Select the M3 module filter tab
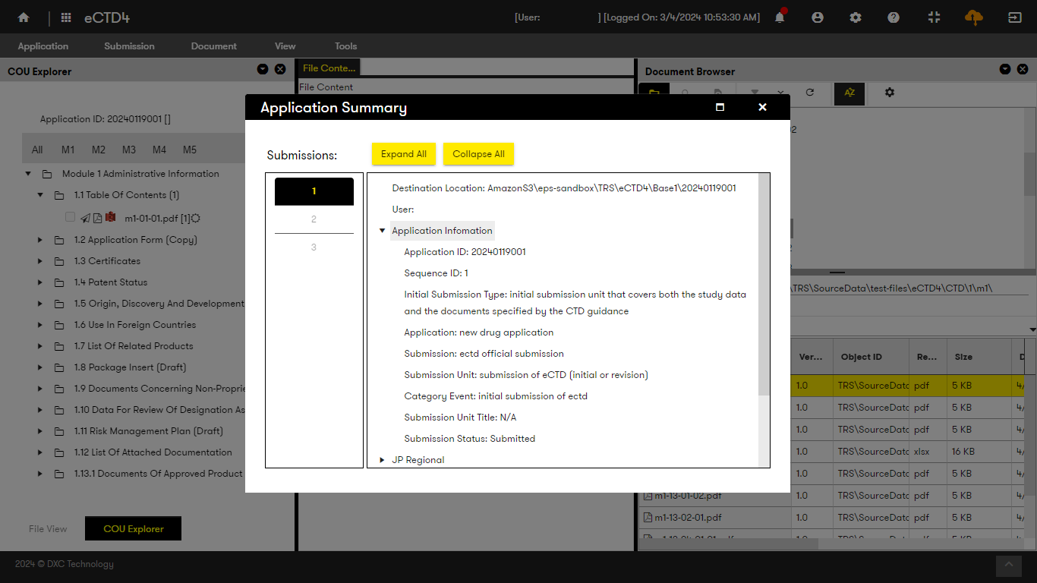Viewport: 1037px width, 583px height. click(x=129, y=150)
